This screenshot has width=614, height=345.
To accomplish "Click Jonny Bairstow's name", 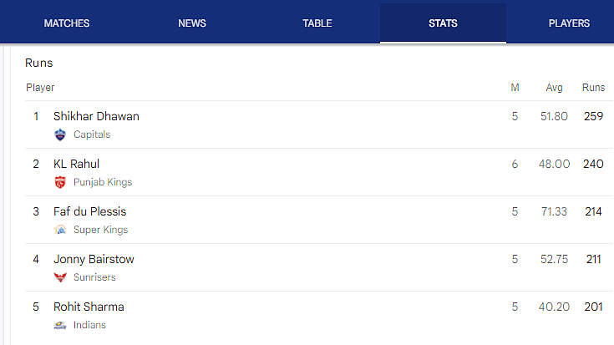I will coord(94,259).
